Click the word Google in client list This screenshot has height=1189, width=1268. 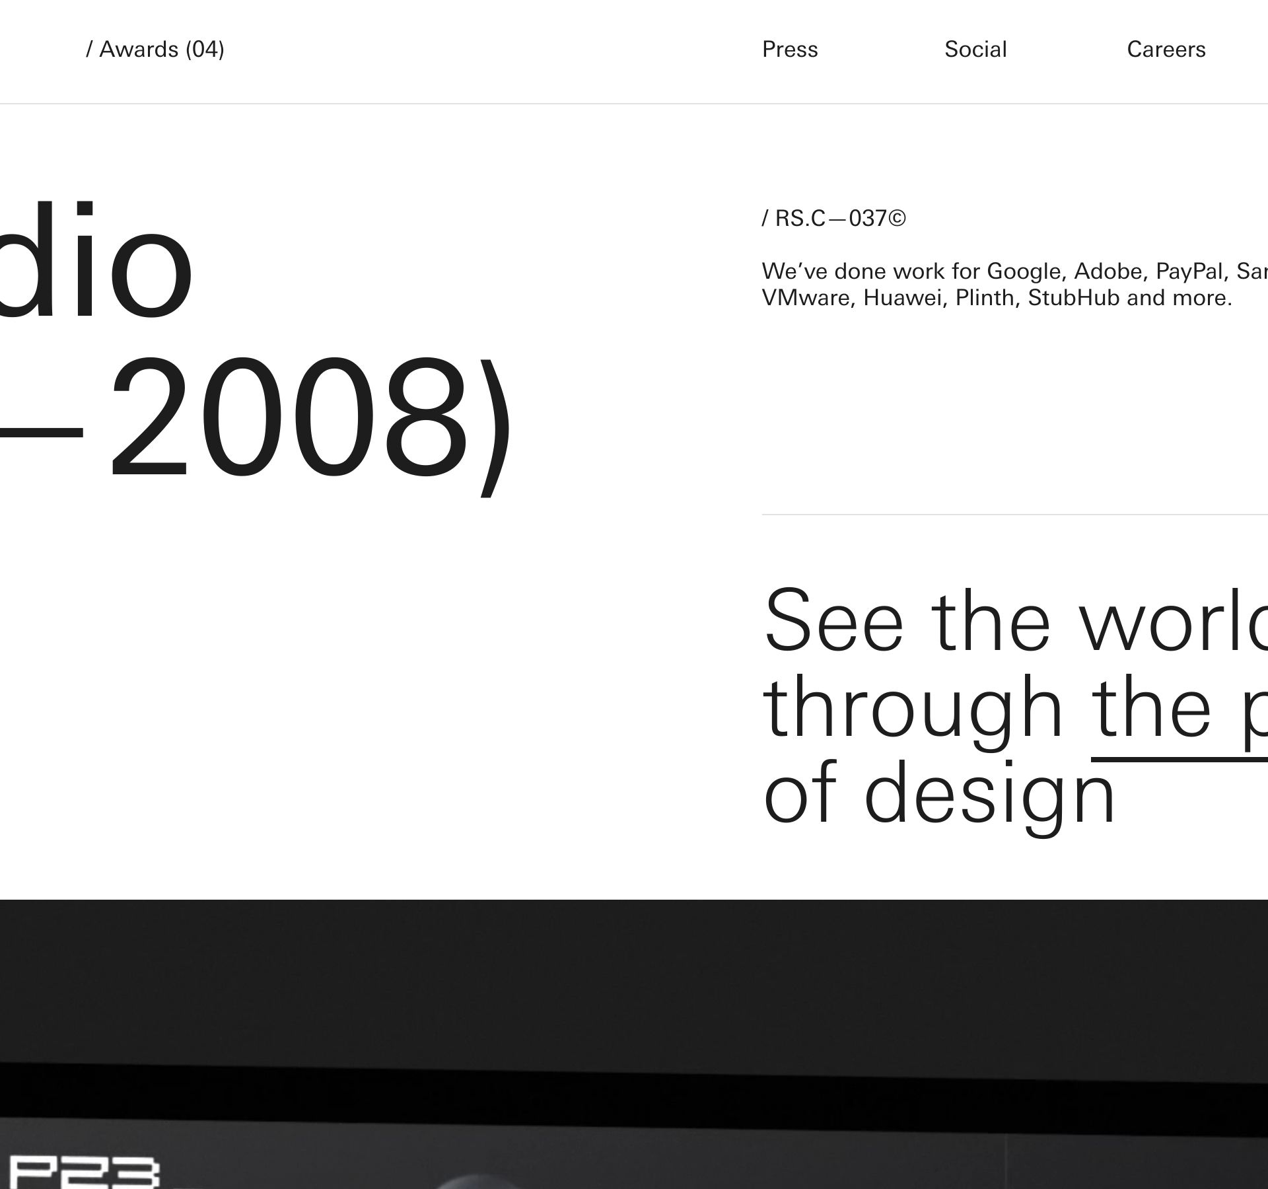[1024, 271]
